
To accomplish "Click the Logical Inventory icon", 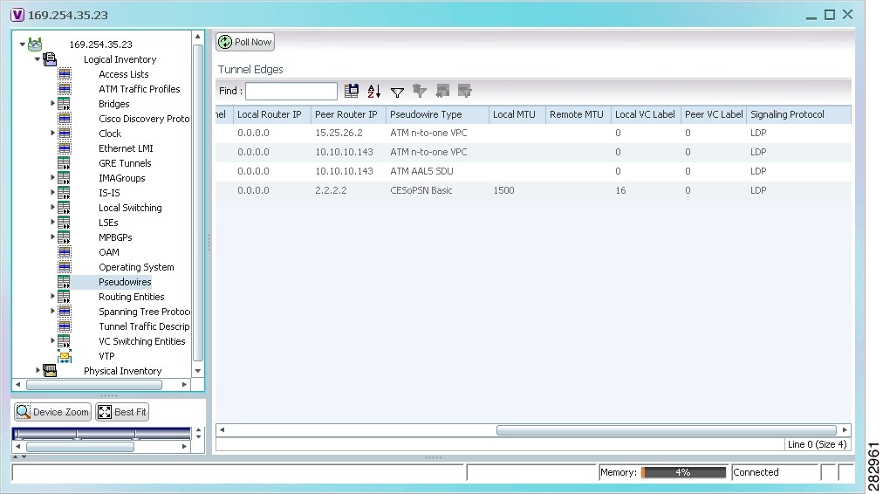I will click(x=50, y=58).
